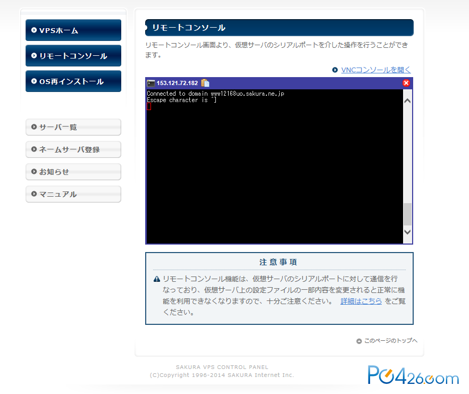
Task: Click the arrow icon on the VPSホーム button
Action: [34, 30]
